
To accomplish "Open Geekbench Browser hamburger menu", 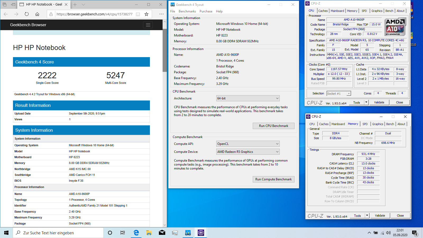I will point(148,25).
